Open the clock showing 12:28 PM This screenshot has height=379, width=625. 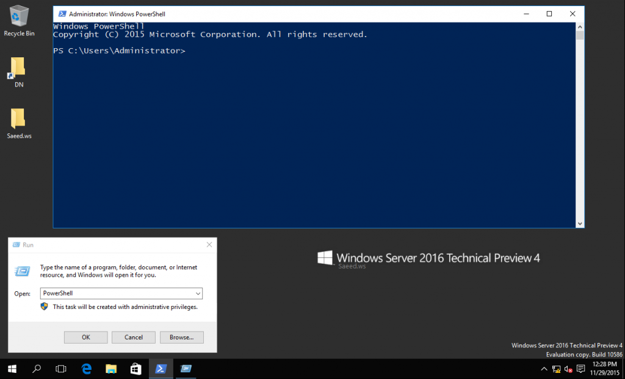(605, 369)
